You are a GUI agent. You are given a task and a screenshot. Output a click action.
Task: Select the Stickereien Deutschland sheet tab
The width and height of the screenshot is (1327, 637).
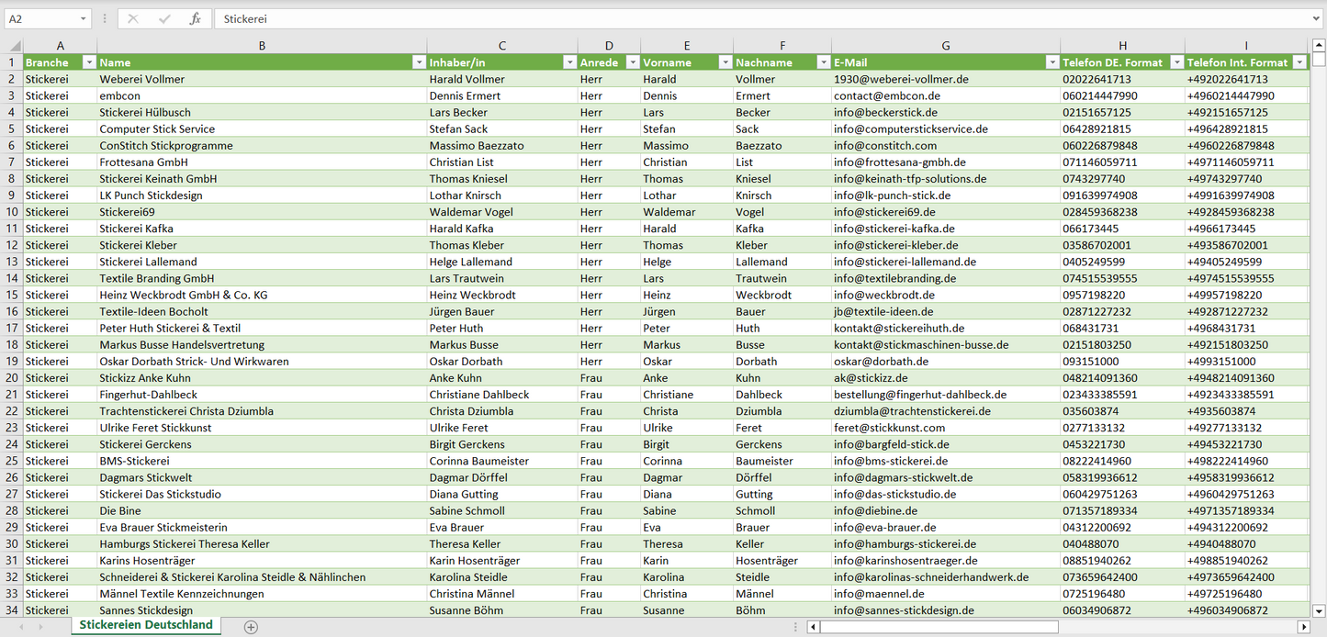click(x=146, y=625)
